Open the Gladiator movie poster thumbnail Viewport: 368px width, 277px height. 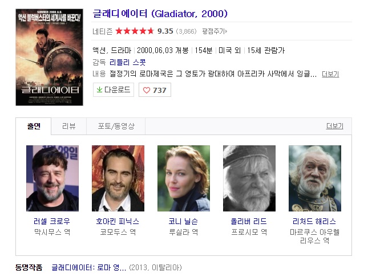point(49,57)
